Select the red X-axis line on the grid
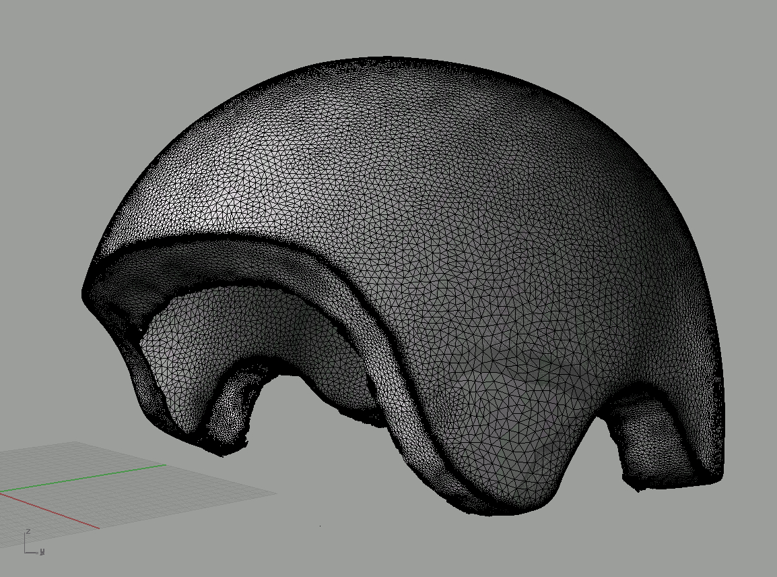This screenshot has height=577, width=777. pyautogui.click(x=54, y=512)
